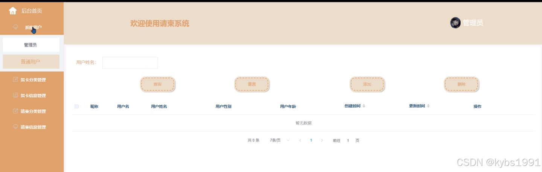The image size is (542, 172).
Task: Click the 暂无数据 empty table message
Action: (303, 123)
